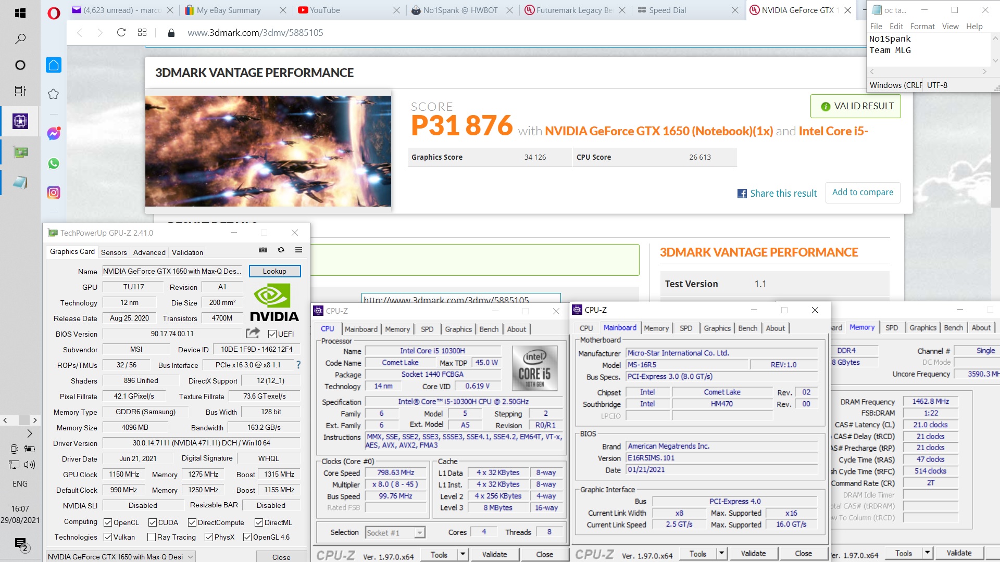Open Messenger in Opera sidebar
1000x562 pixels.
pyautogui.click(x=54, y=134)
